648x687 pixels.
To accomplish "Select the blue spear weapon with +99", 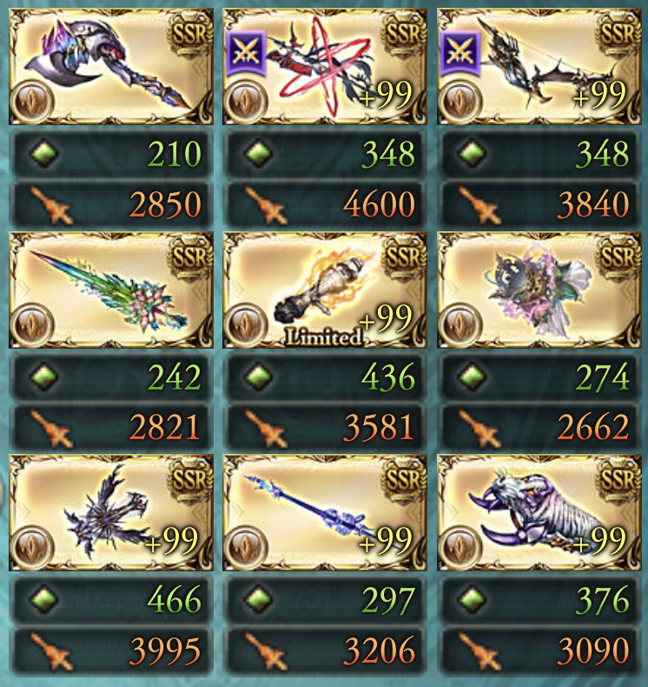I will click(x=325, y=512).
